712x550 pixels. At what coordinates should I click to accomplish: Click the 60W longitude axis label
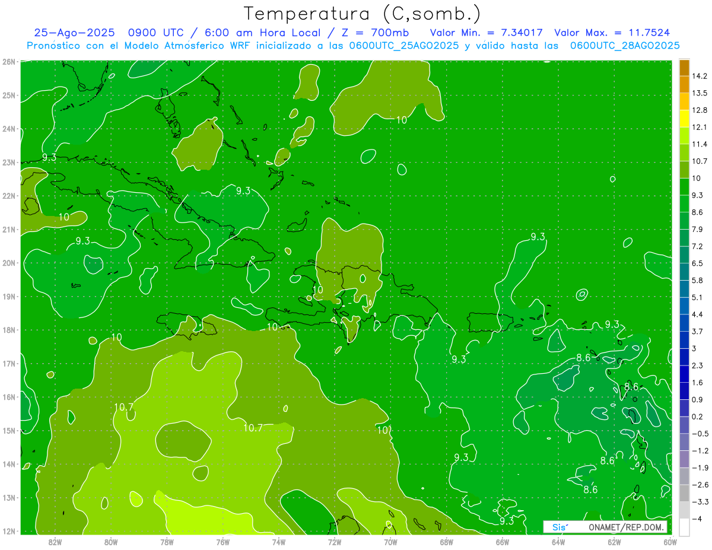670,542
